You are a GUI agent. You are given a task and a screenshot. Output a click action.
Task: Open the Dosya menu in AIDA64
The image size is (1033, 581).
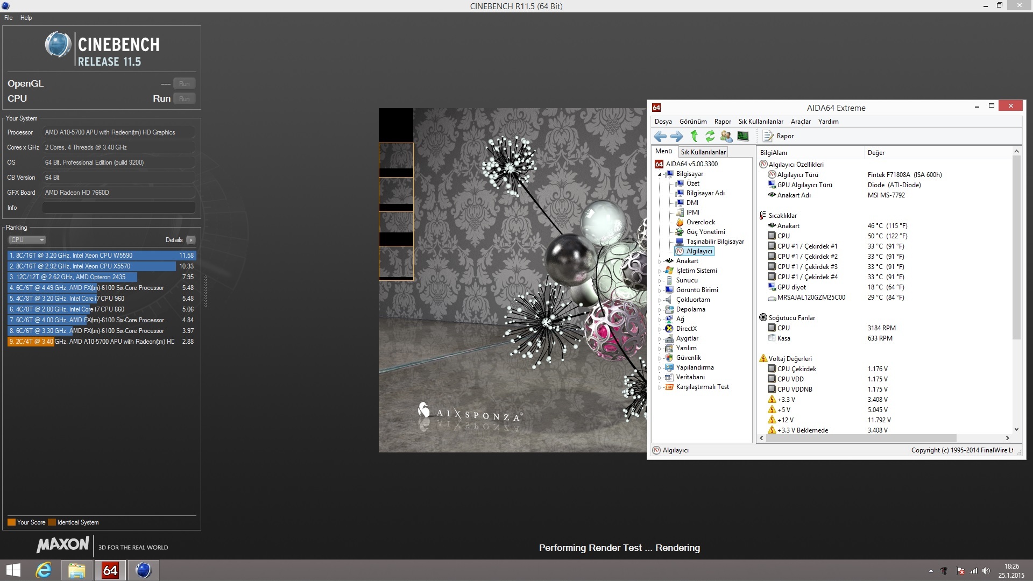click(x=663, y=122)
